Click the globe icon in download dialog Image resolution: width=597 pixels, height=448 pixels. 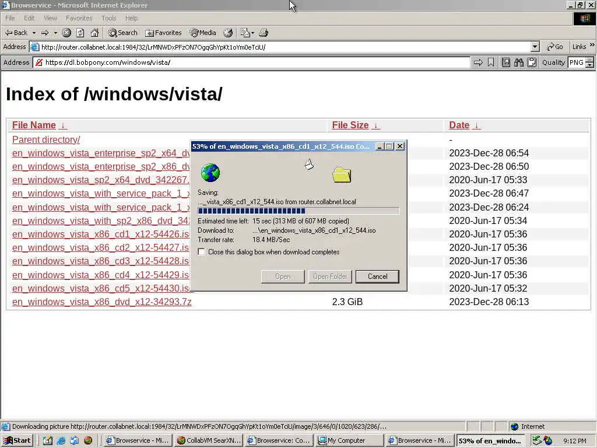(210, 173)
